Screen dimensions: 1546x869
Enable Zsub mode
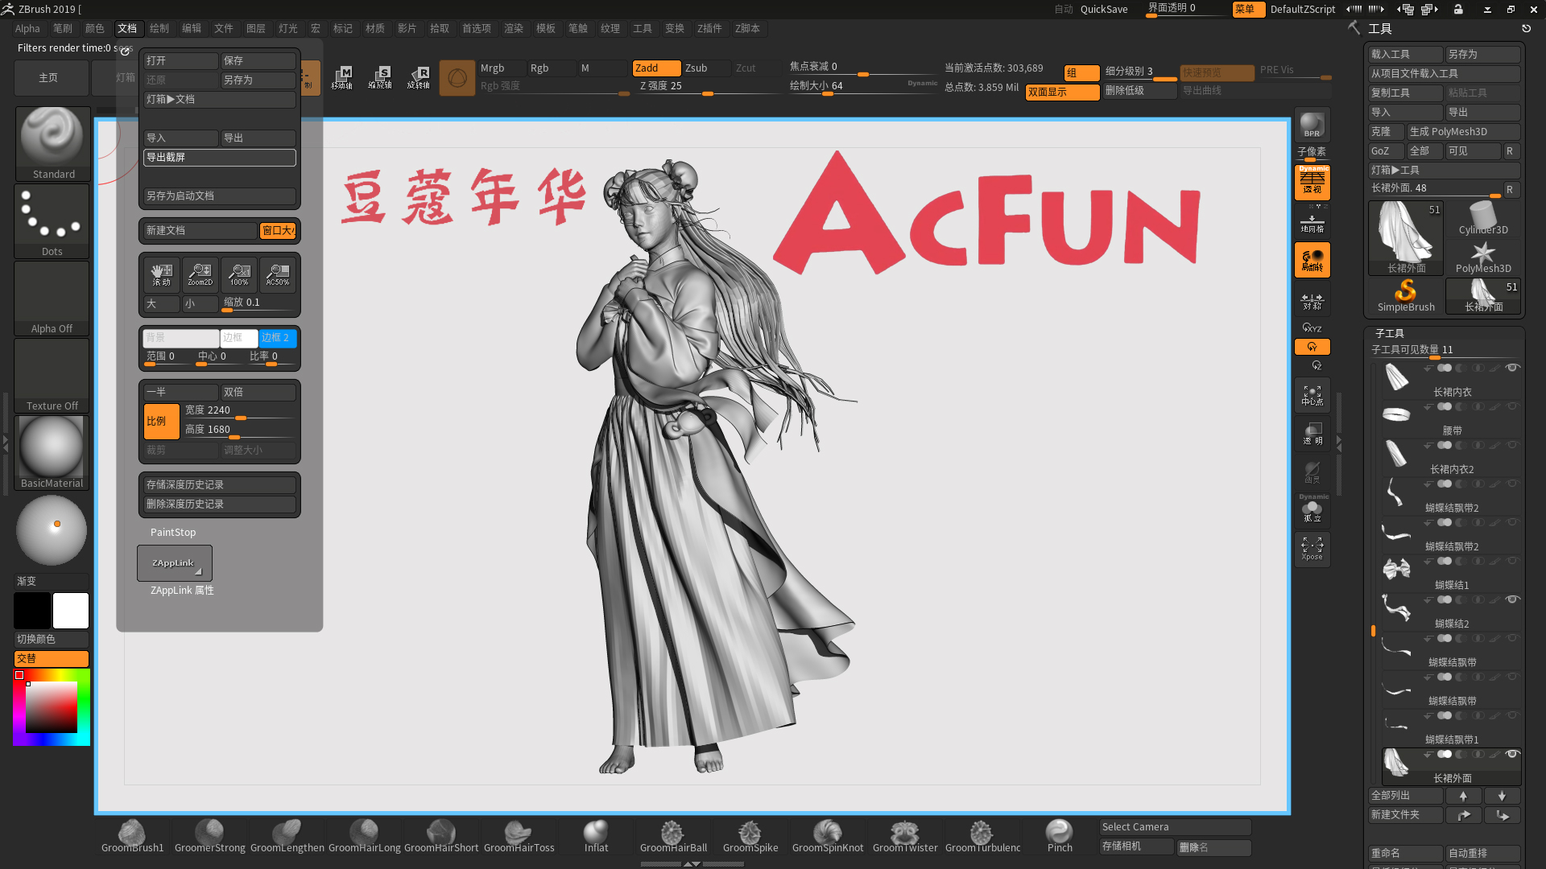pos(707,68)
